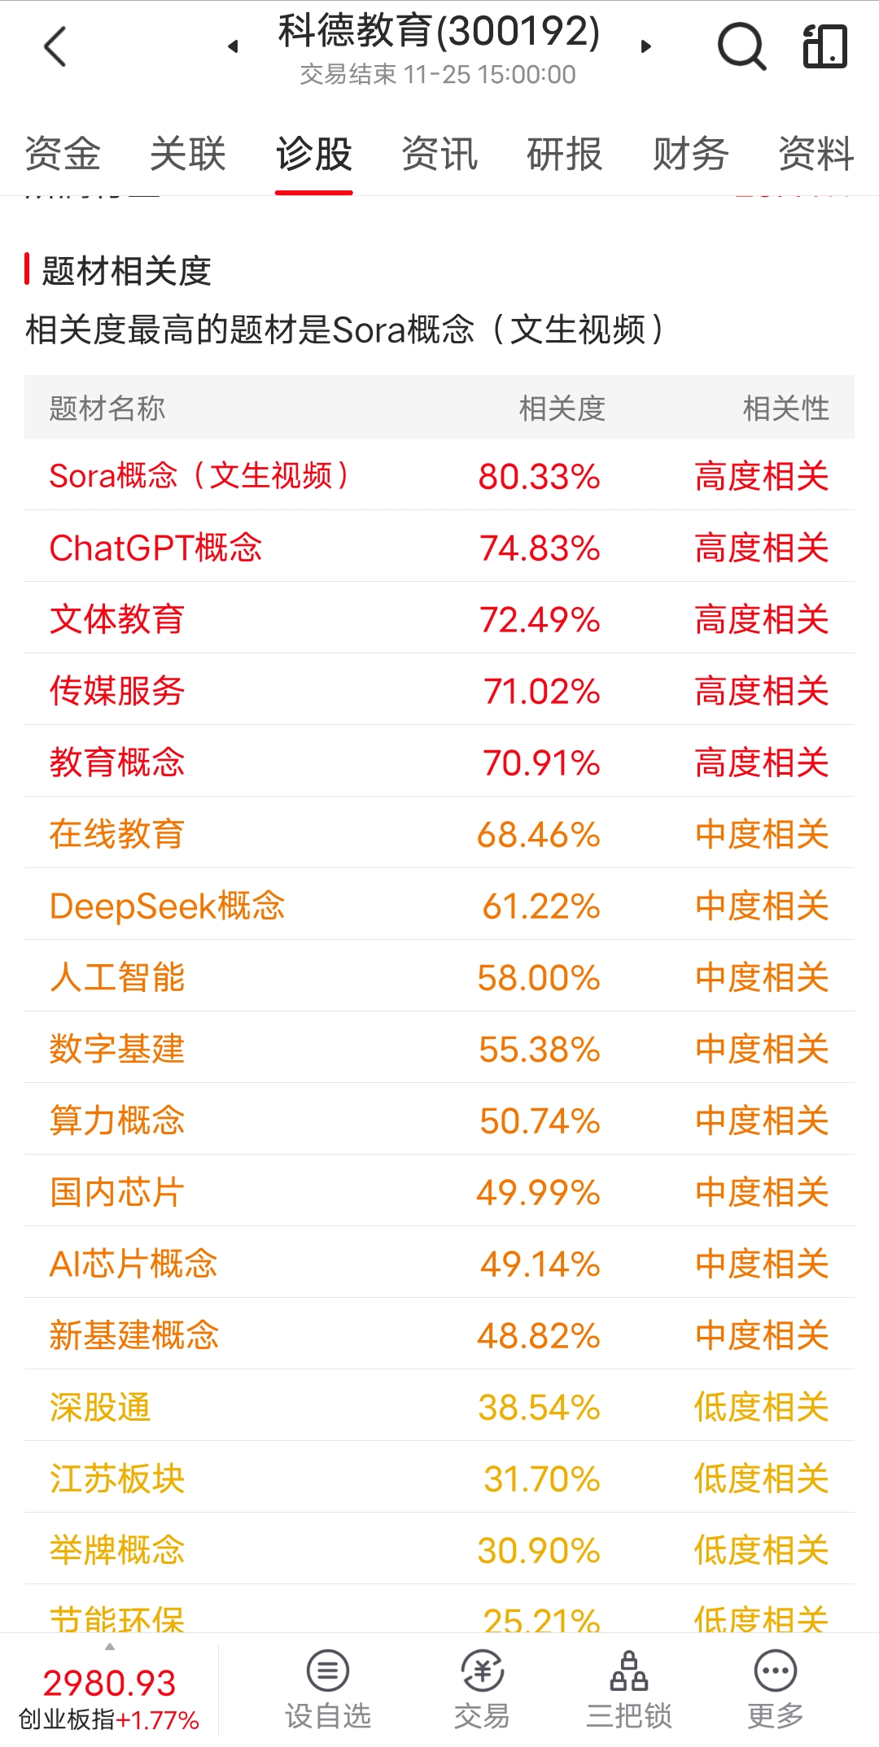Open the 资金 tab

(x=63, y=155)
